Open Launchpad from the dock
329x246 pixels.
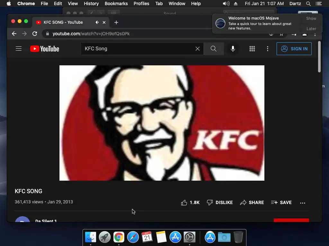pos(105,237)
